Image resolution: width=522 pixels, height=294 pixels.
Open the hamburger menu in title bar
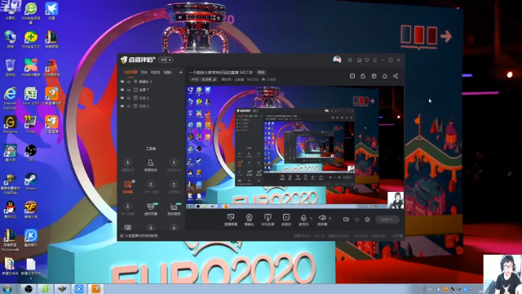[375, 60]
